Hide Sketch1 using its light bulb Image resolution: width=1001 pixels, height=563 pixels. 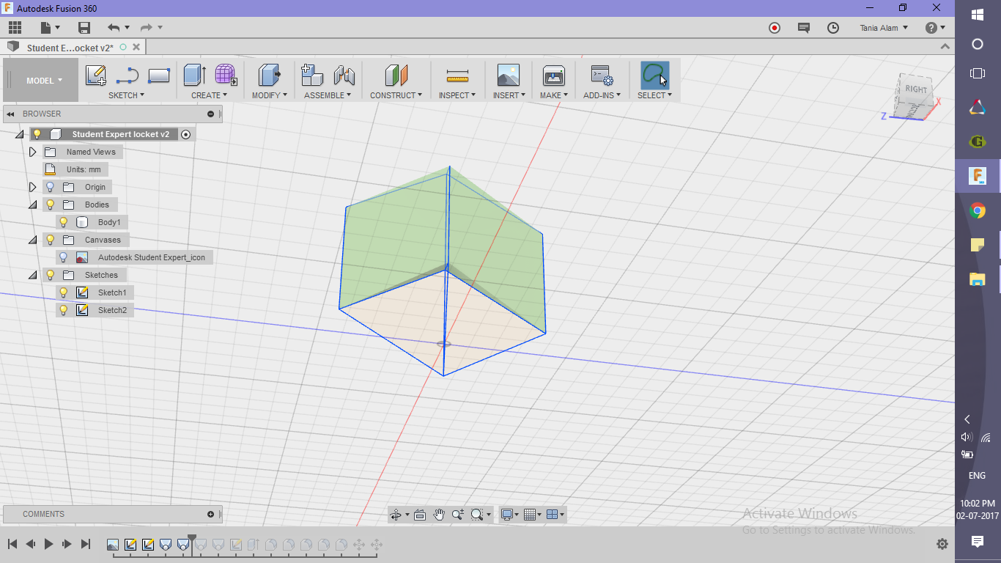[63, 292]
